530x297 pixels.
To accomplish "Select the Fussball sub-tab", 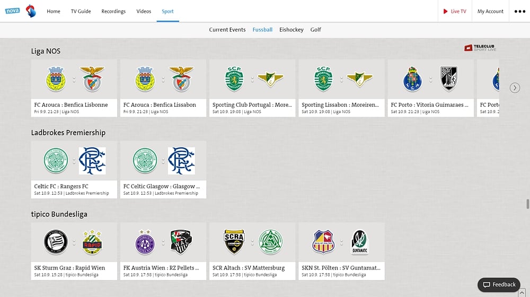I will [x=262, y=30].
